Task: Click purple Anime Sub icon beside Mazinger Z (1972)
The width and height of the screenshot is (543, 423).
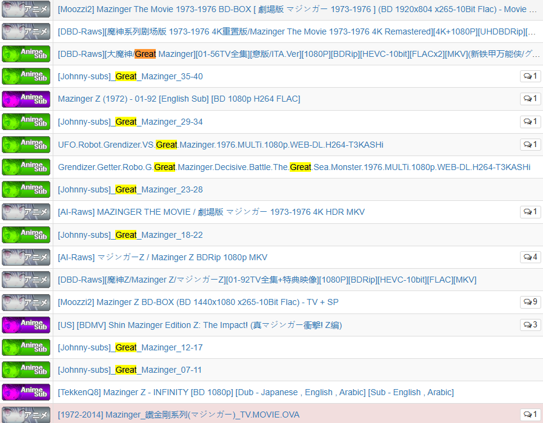Action: [x=26, y=99]
